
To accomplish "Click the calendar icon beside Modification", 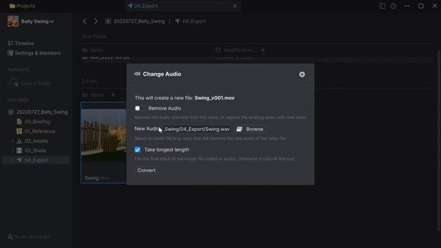I will (218, 50).
